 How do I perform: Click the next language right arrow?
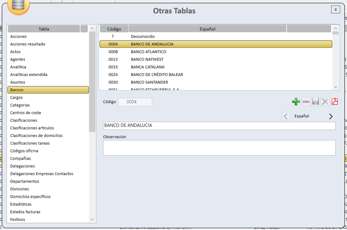pyautogui.click(x=331, y=116)
